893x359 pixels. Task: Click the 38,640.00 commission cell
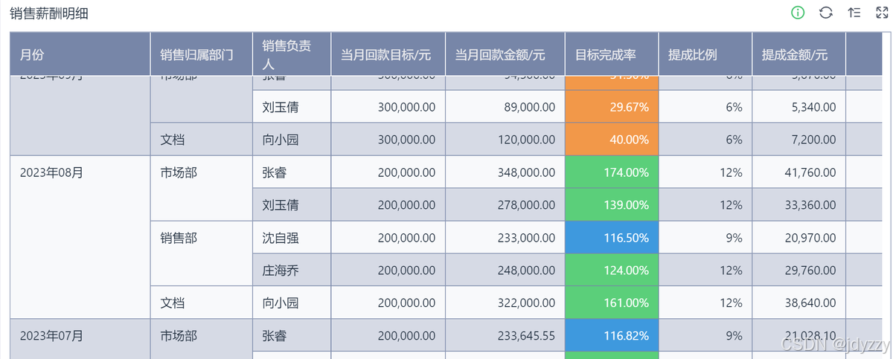click(x=799, y=303)
